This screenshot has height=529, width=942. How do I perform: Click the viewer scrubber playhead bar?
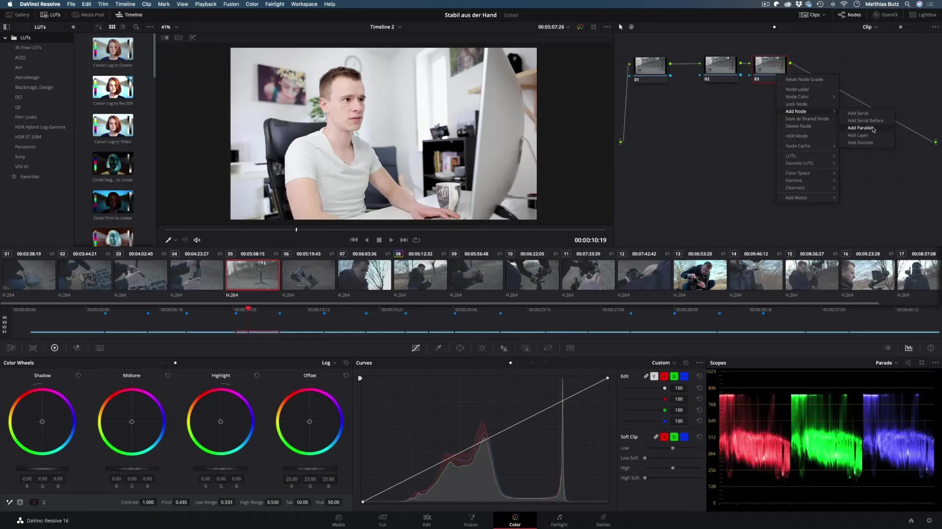(x=296, y=229)
